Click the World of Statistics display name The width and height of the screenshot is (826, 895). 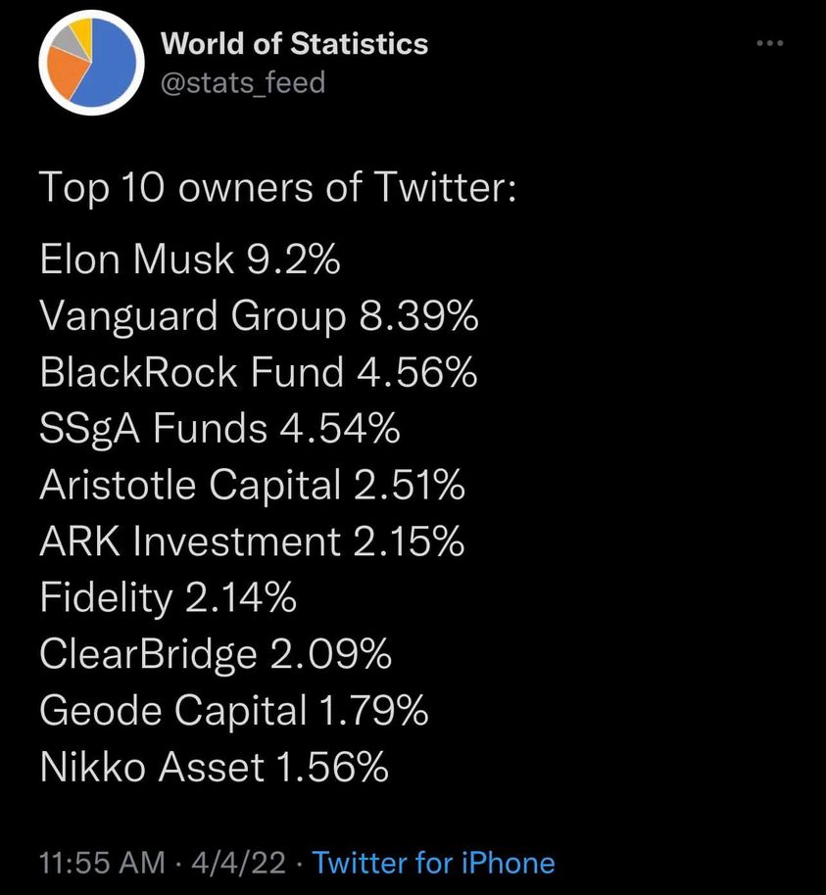pyautogui.click(x=294, y=44)
